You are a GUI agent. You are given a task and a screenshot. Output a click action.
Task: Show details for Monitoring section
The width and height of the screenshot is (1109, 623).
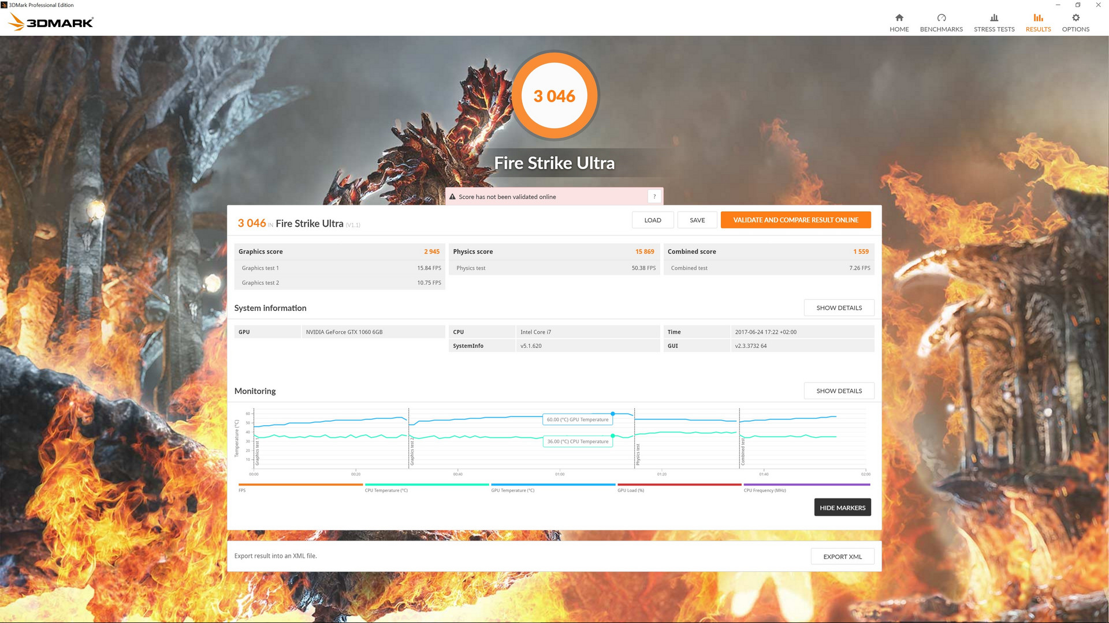point(839,391)
